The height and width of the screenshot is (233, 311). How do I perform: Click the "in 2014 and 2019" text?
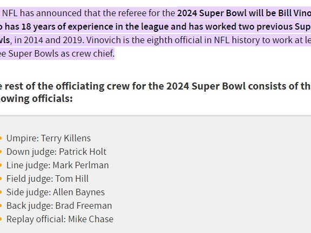48,40
